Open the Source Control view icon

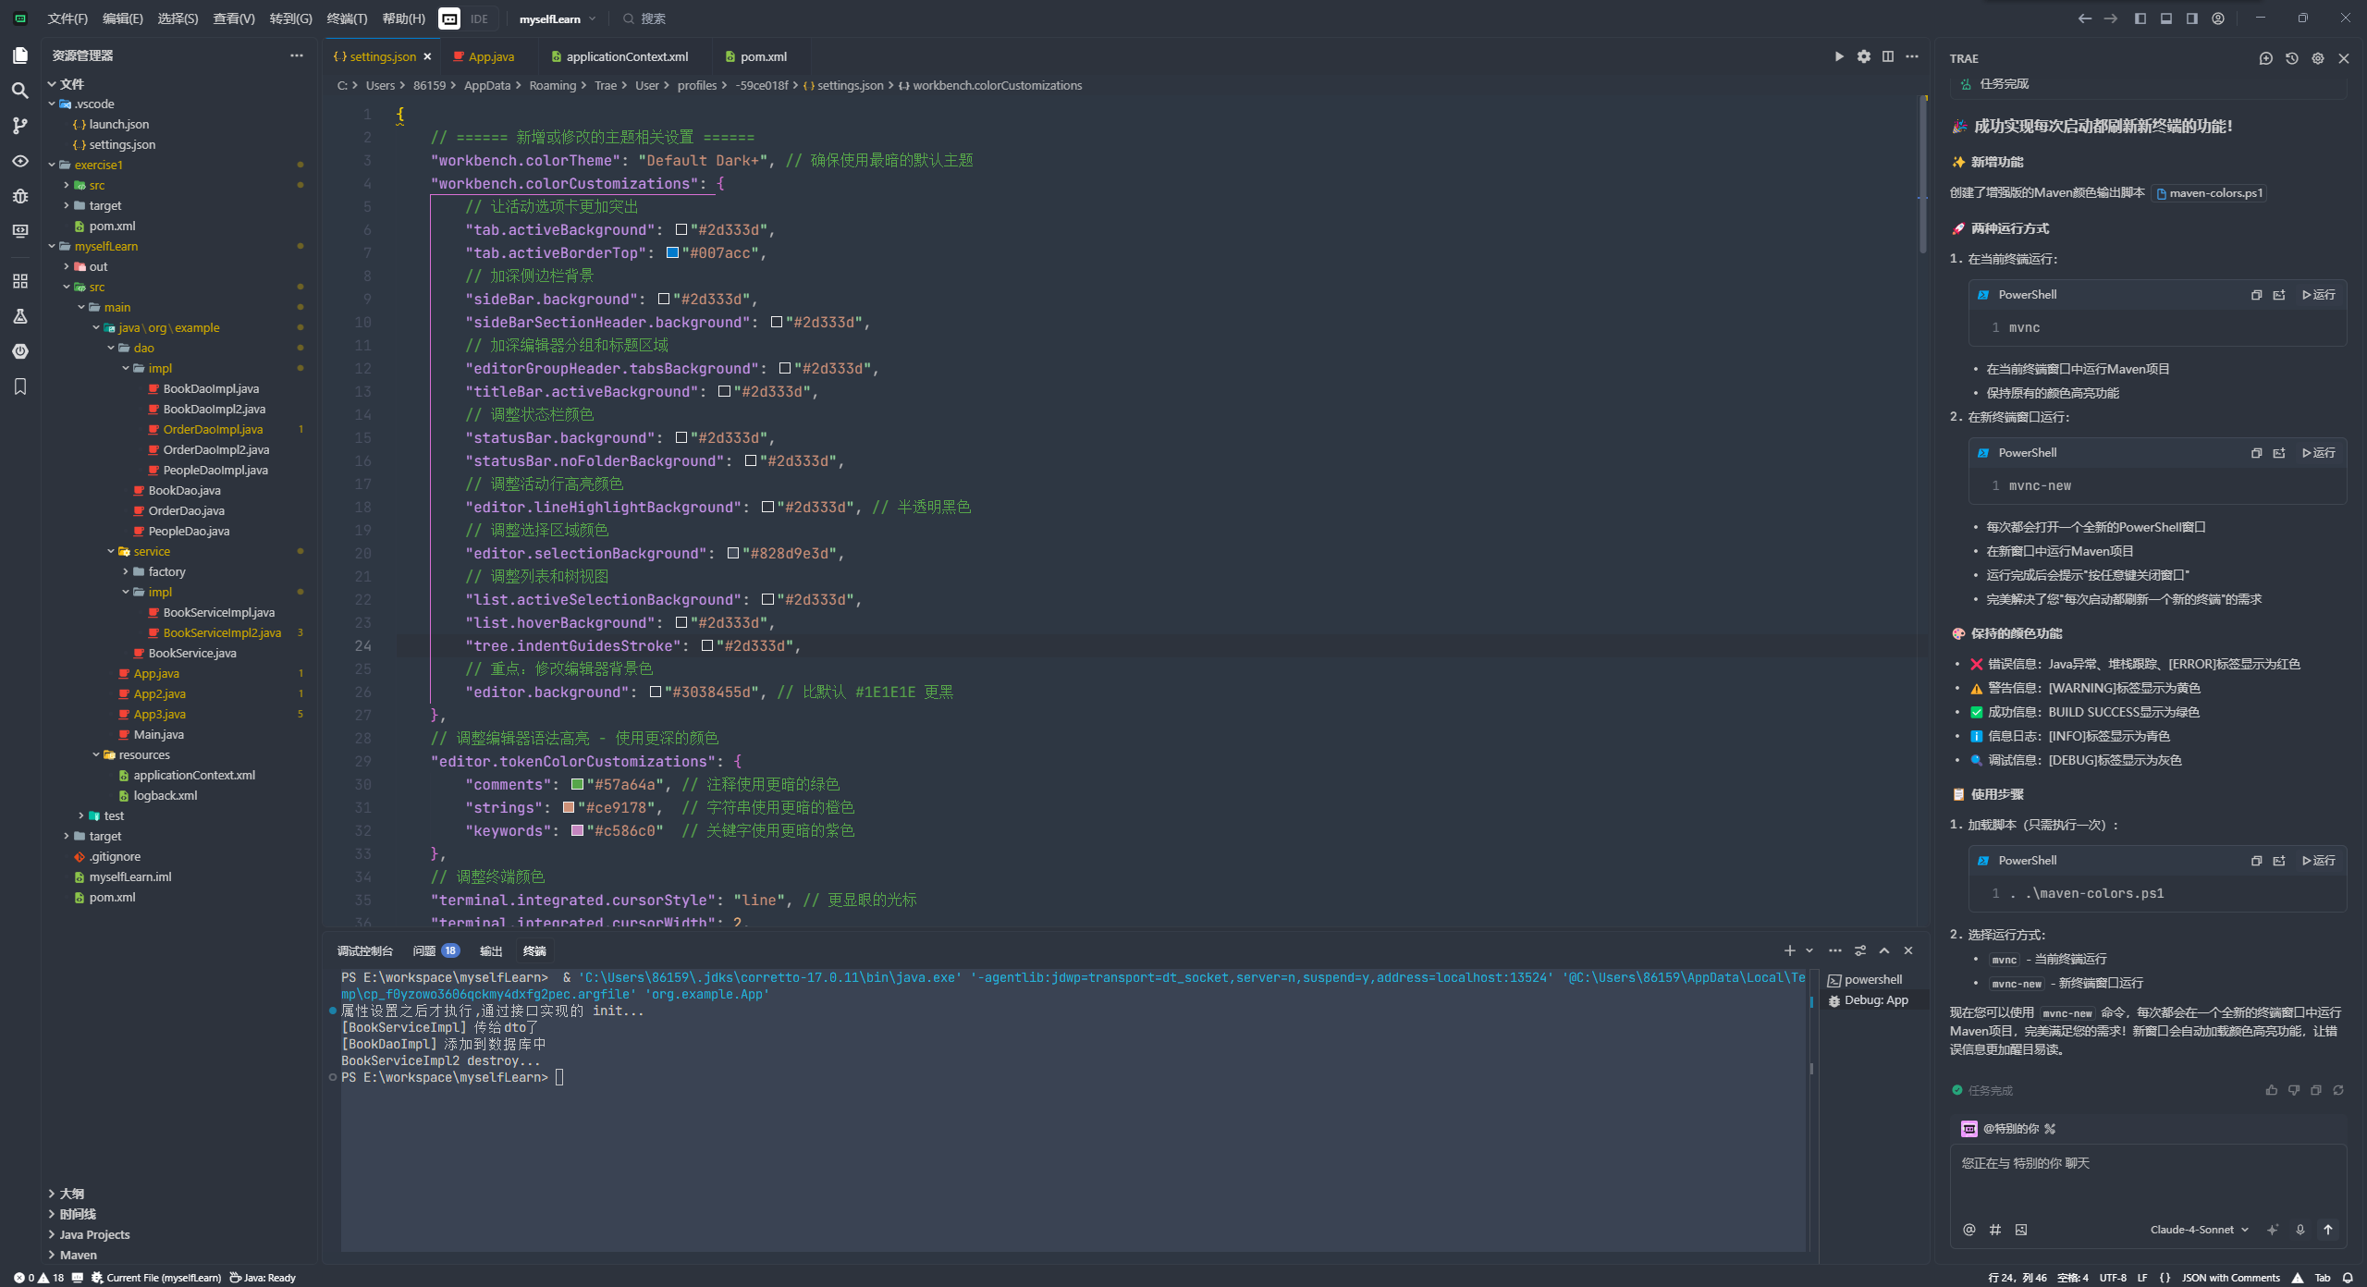[x=19, y=126]
